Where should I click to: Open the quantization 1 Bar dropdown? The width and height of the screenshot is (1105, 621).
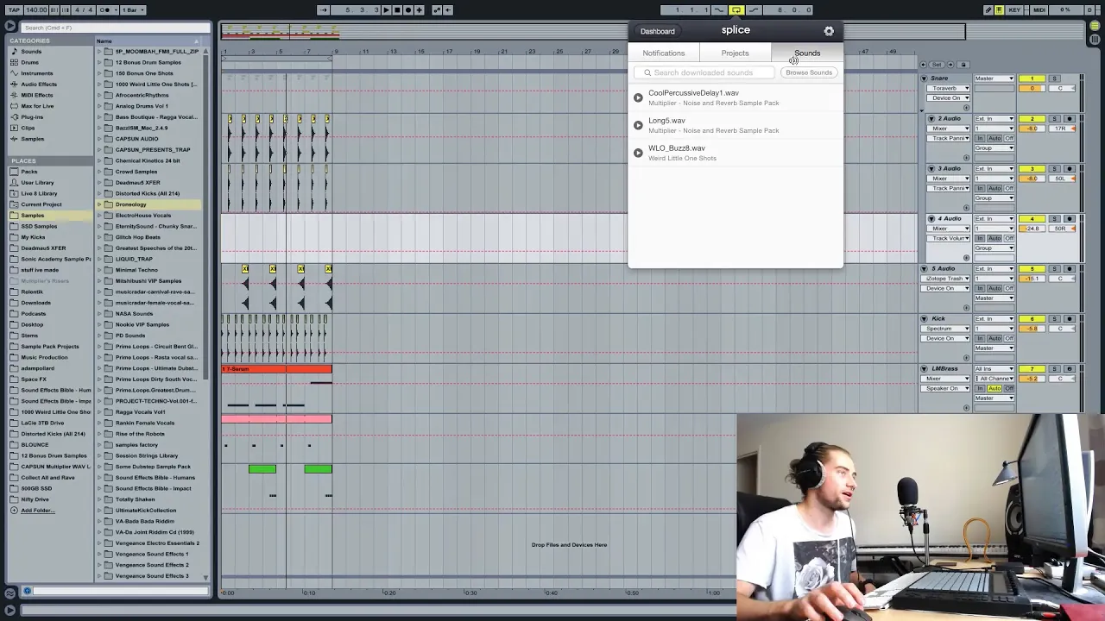[x=132, y=9]
